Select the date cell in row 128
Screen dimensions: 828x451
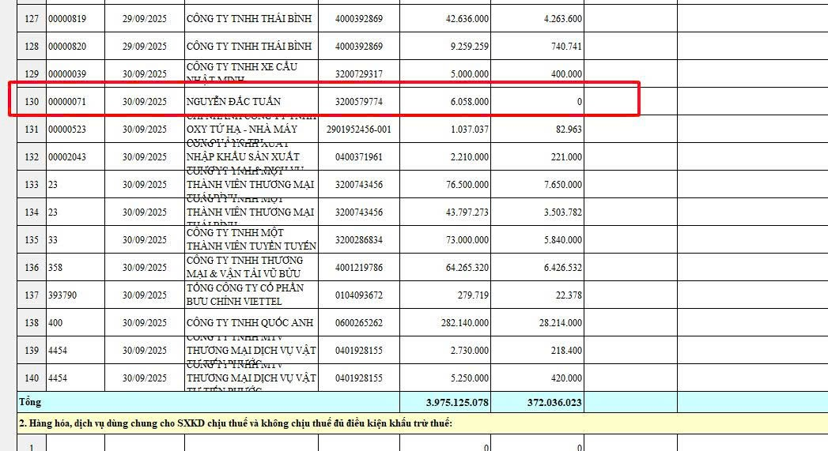(145, 47)
